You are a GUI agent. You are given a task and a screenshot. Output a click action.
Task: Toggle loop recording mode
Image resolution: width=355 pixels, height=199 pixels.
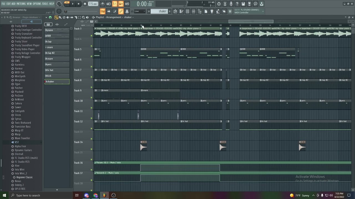(127, 4)
